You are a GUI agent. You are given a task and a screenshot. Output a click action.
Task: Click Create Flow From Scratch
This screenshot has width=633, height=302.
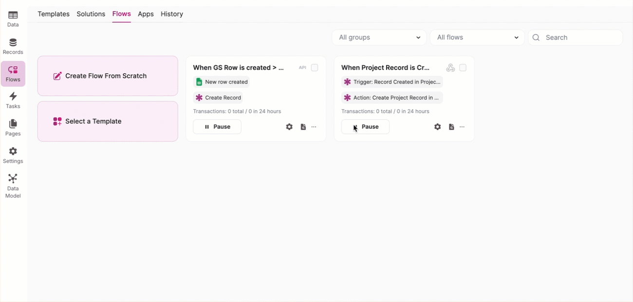click(107, 76)
